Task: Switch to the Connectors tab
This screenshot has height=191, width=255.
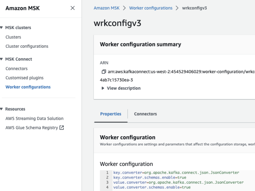Action: pyautogui.click(x=145, y=114)
